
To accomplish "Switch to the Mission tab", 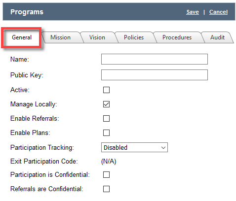I will click(60, 37).
